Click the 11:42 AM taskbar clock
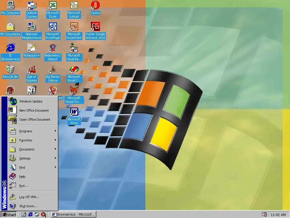290x218 pixels. click(278, 215)
